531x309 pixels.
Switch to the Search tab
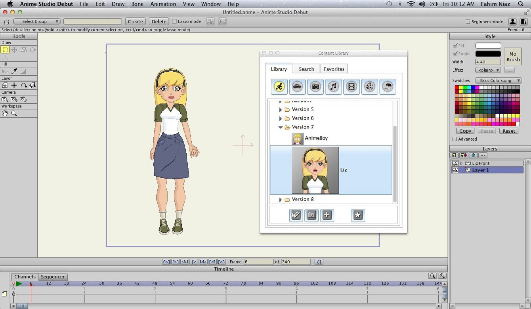coord(306,69)
